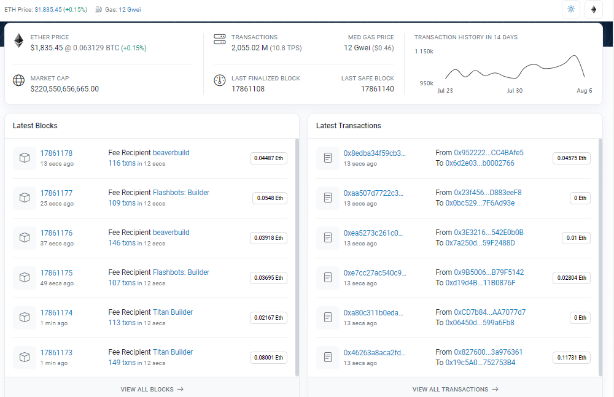This screenshot has height=397, width=614.
Task: Open Titan Builder link for block 17861174
Action: (x=173, y=312)
